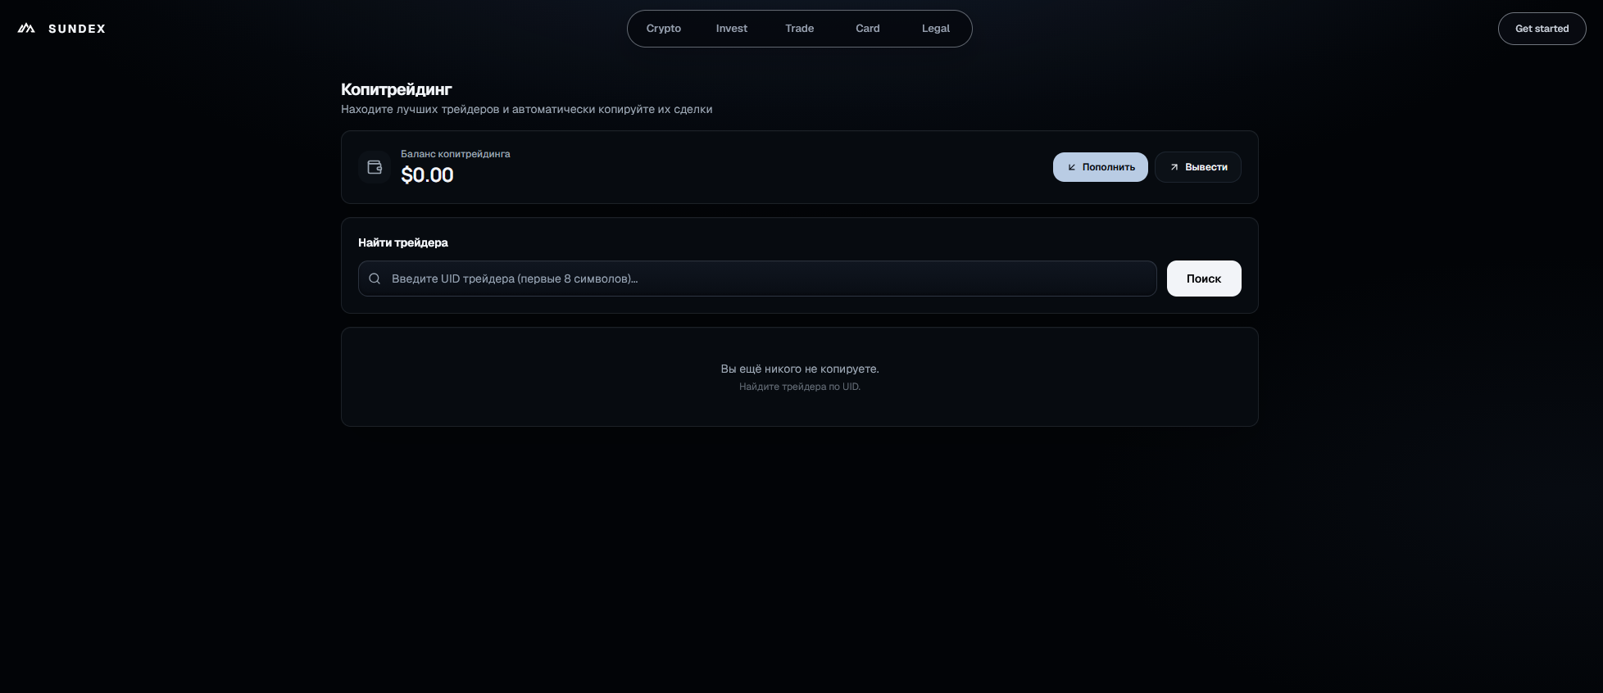Click the Поиск search button
This screenshot has width=1603, height=693.
[1204, 279]
